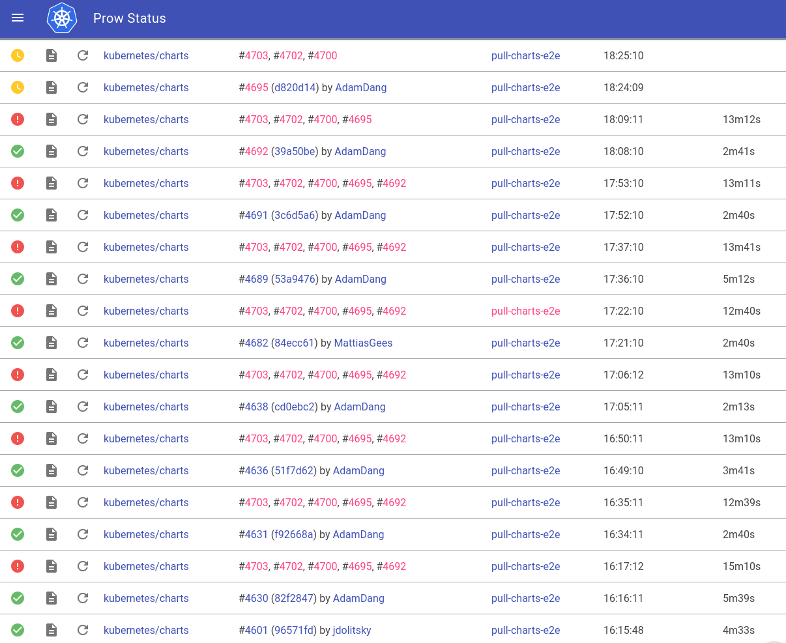The image size is (786, 643).
Task: Click failure status icon of 18:09:11 row
Action: 18,119
